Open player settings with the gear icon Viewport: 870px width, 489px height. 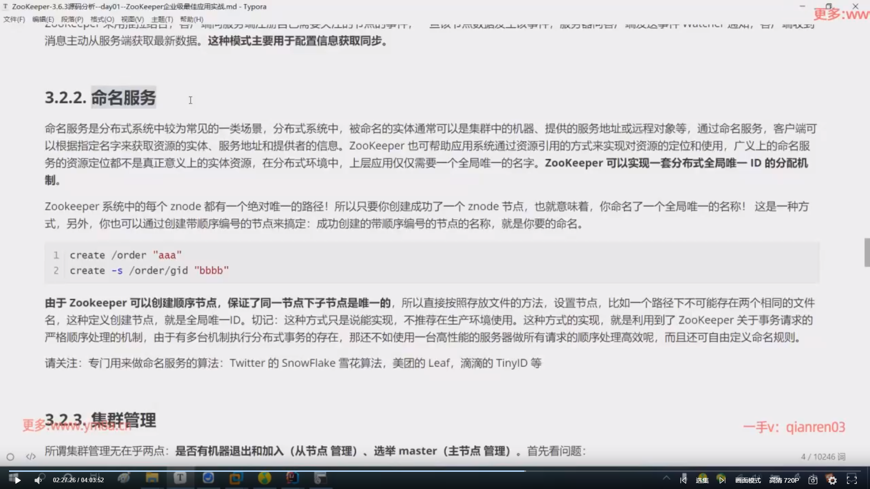pos(832,480)
